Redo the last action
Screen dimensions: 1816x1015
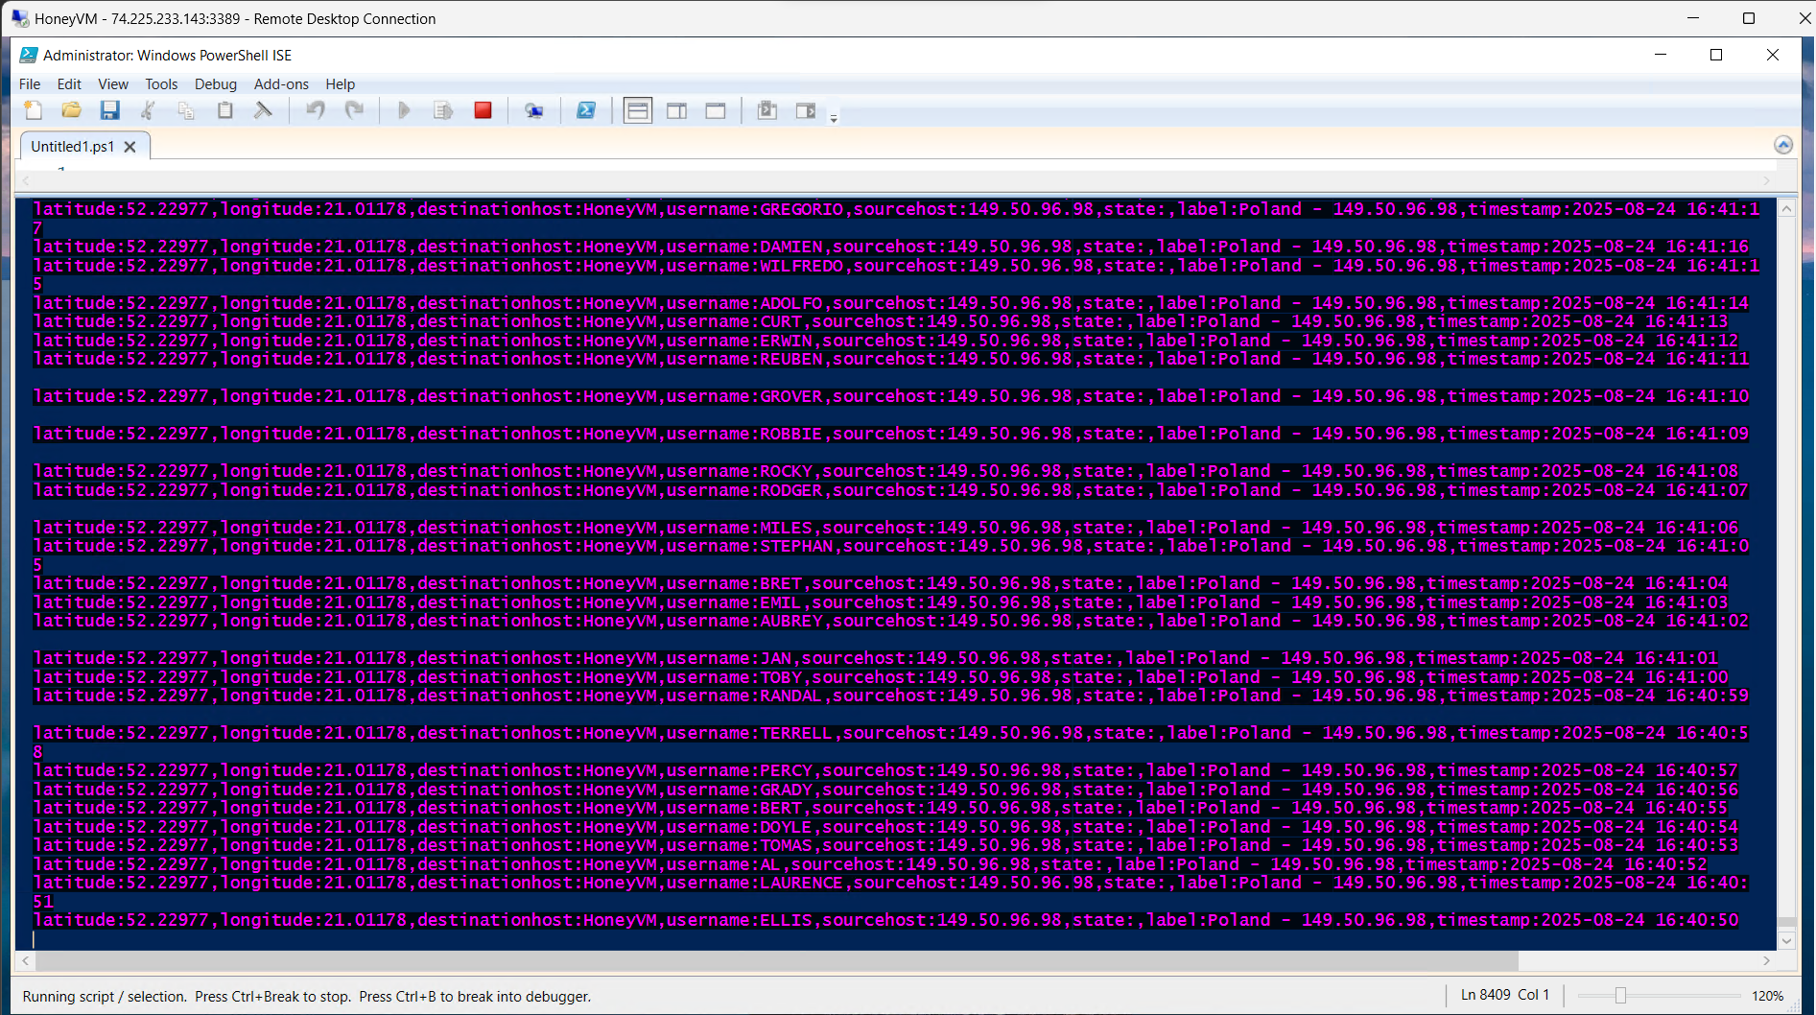355,110
